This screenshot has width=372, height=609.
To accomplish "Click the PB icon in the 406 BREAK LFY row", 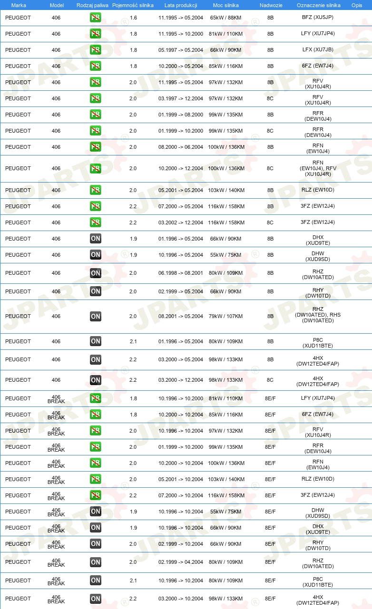I will click(96, 398).
